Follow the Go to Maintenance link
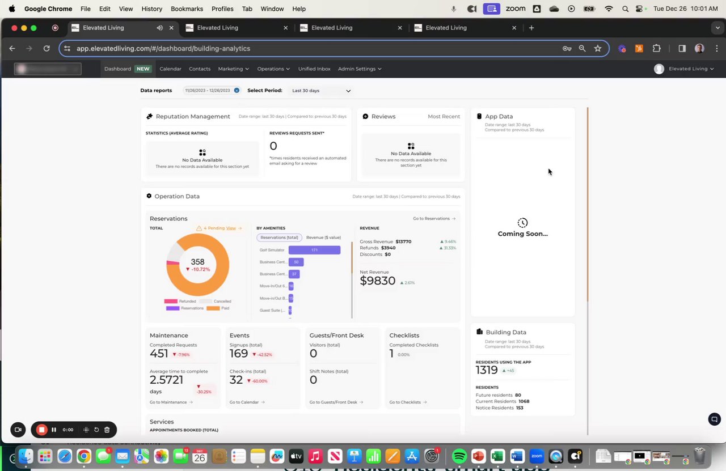726x471 pixels. point(171,402)
